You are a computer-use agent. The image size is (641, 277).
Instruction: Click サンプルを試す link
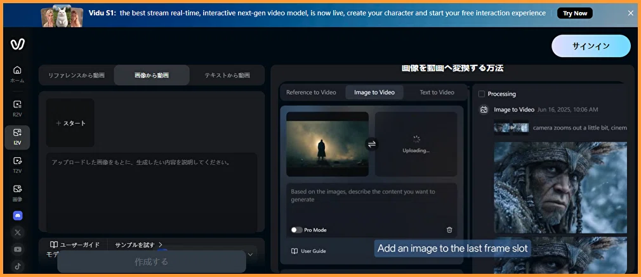point(139,245)
